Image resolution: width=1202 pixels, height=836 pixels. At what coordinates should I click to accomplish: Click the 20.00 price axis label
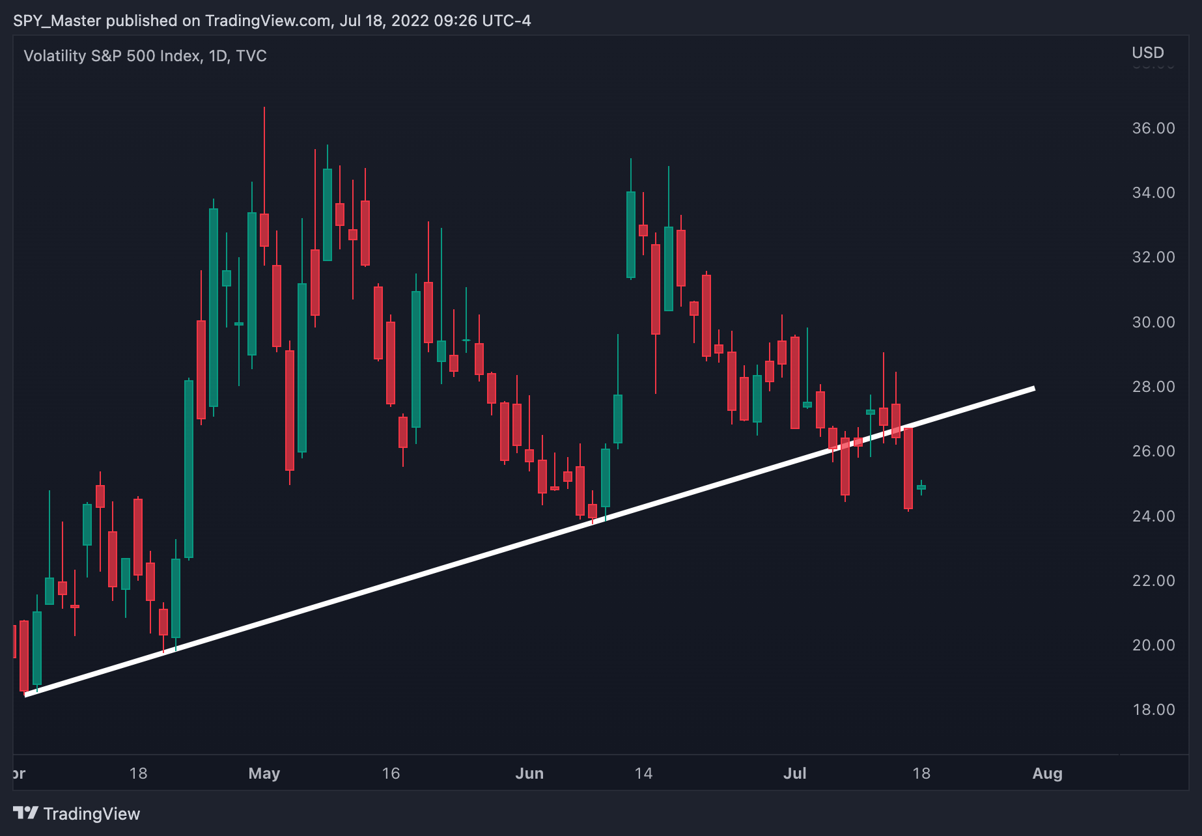point(1153,645)
